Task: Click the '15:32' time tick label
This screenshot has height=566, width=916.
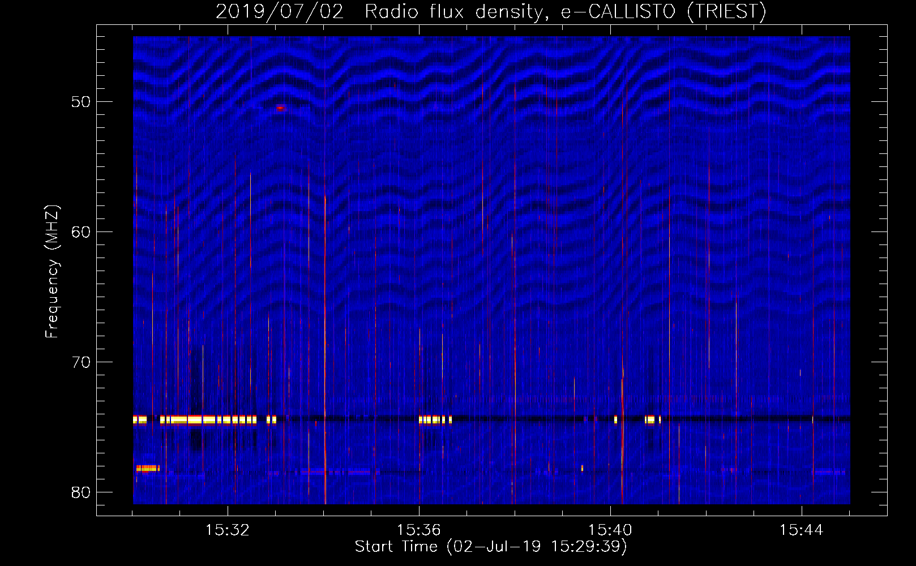Action: (x=228, y=530)
